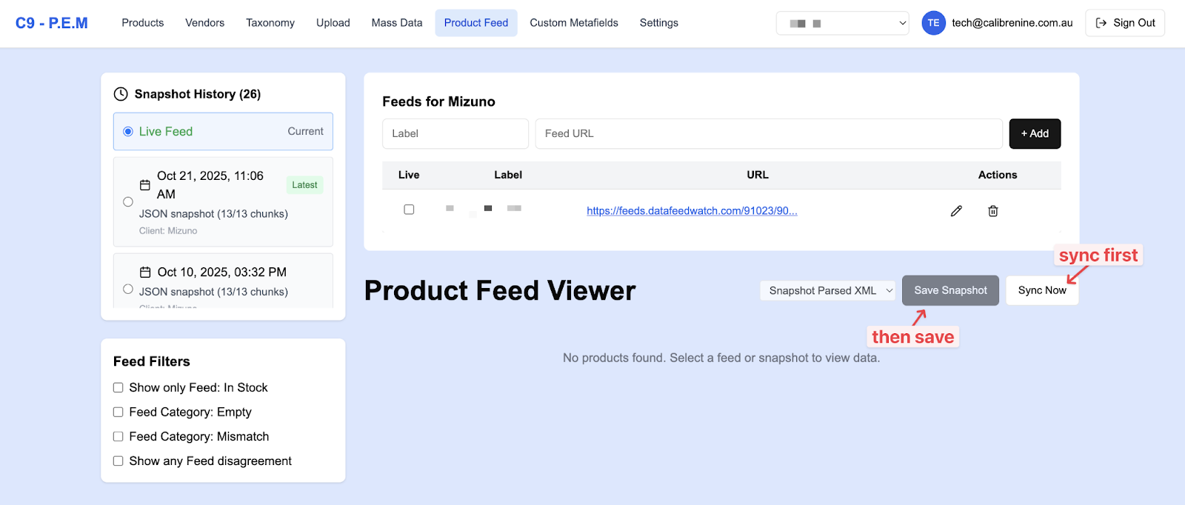
Task: Click the clock icon beside Snapshot History
Action: click(x=121, y=94)
